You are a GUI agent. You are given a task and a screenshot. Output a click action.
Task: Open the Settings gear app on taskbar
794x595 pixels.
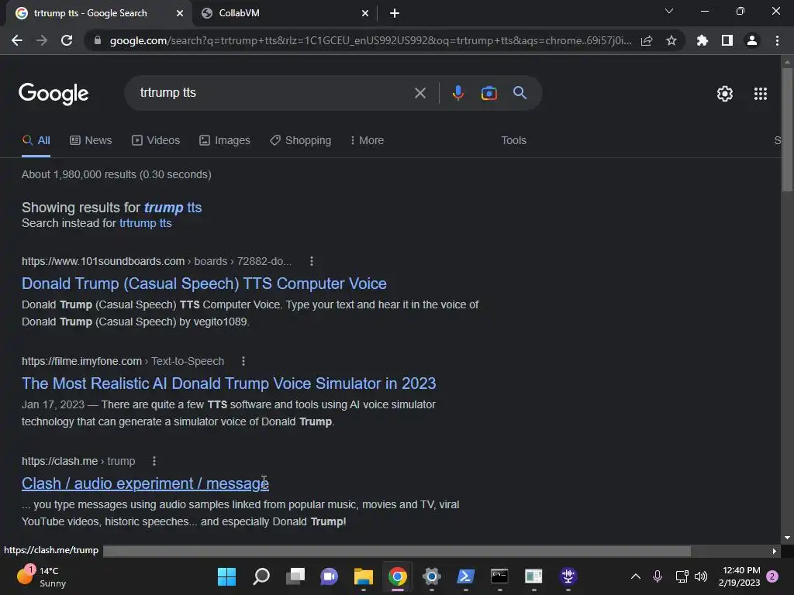pyautogui.click(x=431, y=576)
